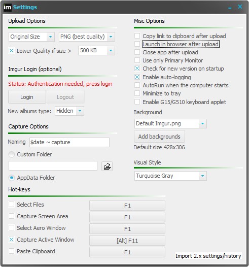The image size is (249, 267).
Task: Click the im app logo icon
Action: click(x=8, y=7)
